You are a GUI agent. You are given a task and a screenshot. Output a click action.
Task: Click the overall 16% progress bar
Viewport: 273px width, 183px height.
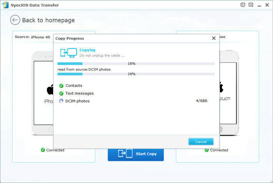click(136, 63)
